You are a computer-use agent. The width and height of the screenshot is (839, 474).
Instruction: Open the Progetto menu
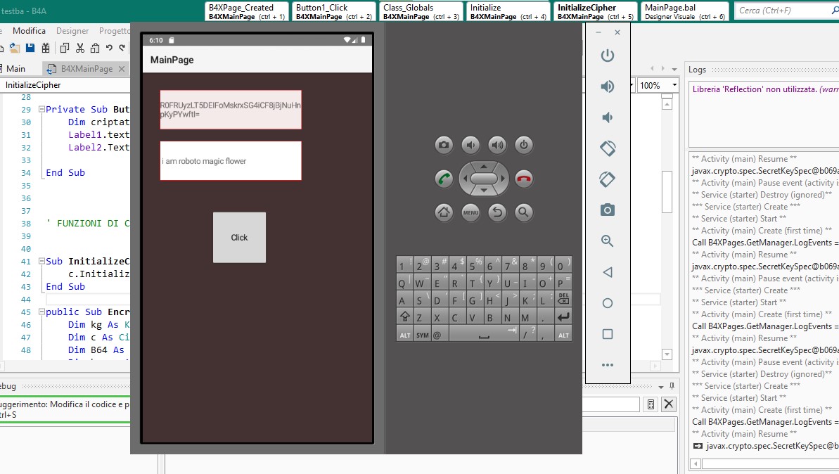coord(114,31)
